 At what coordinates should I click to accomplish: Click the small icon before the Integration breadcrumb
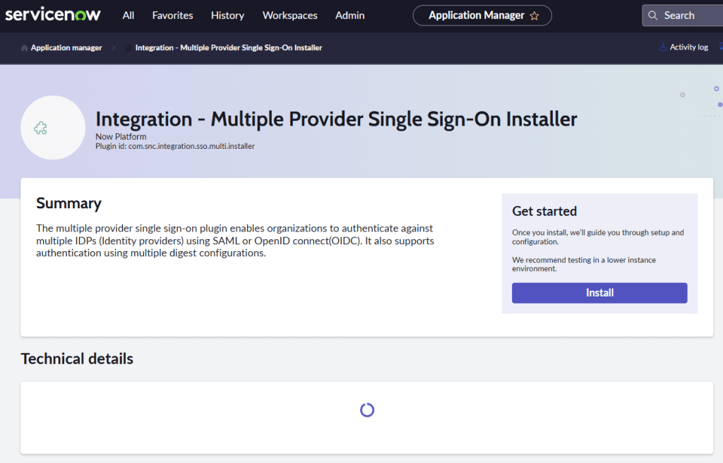click(x=128, y=48)
